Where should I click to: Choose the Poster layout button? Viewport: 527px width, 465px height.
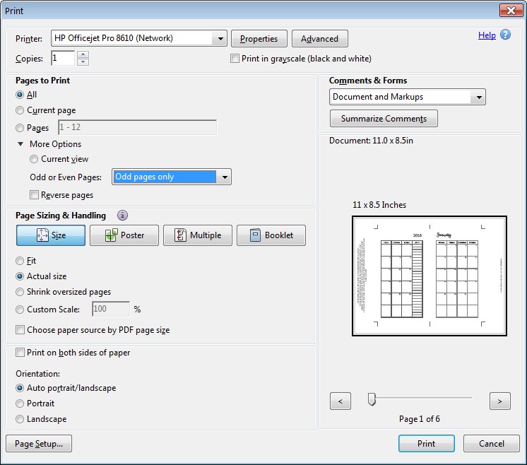tap(124, 235)
